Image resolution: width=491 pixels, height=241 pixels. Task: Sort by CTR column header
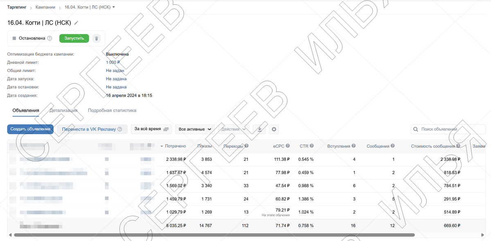click(304, 146)
